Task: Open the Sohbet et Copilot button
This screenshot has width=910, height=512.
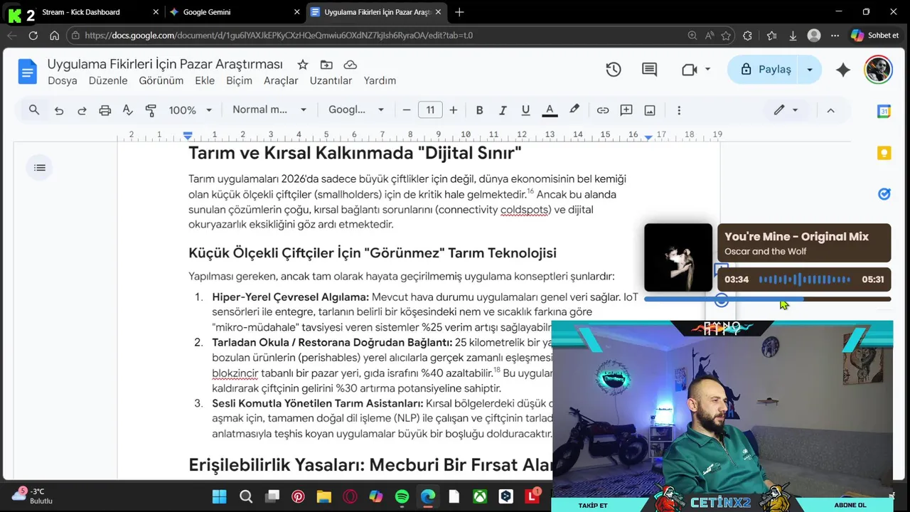Action: [x=875, y=35]
